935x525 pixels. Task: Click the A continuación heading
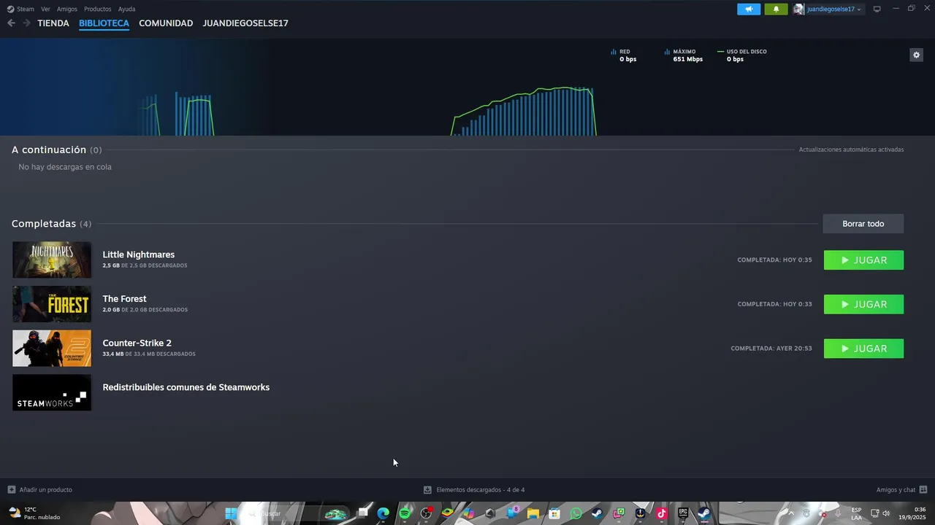49,149
